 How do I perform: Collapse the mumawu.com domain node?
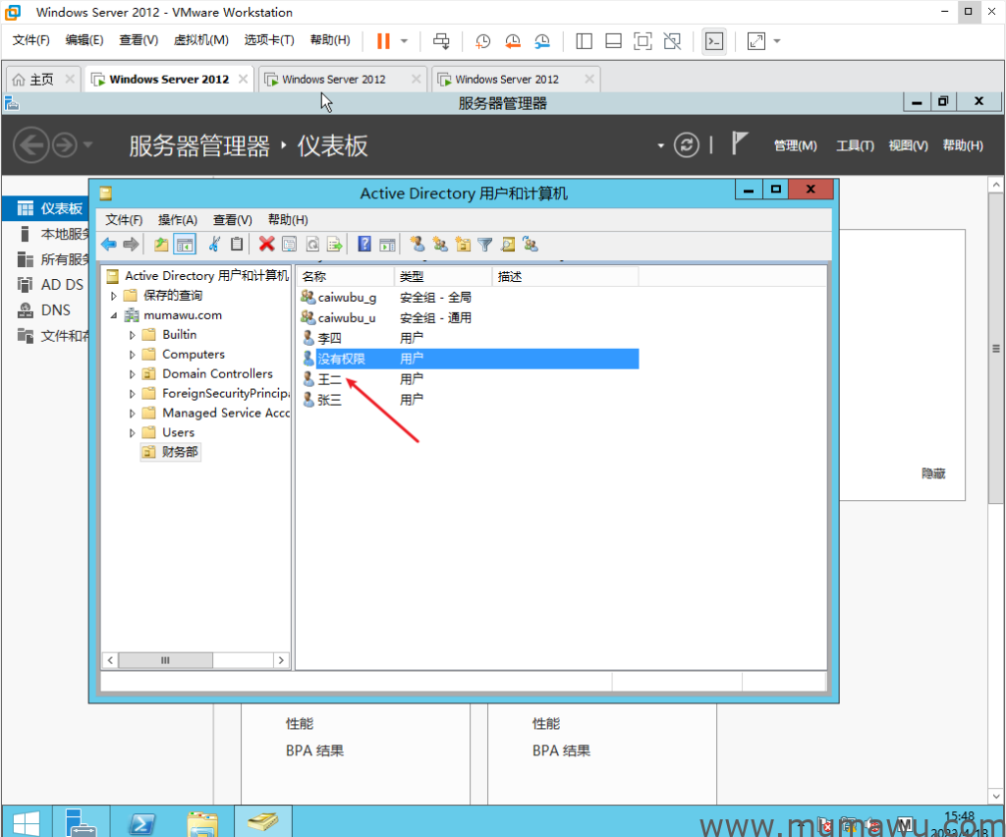click(x=114, y=315)
